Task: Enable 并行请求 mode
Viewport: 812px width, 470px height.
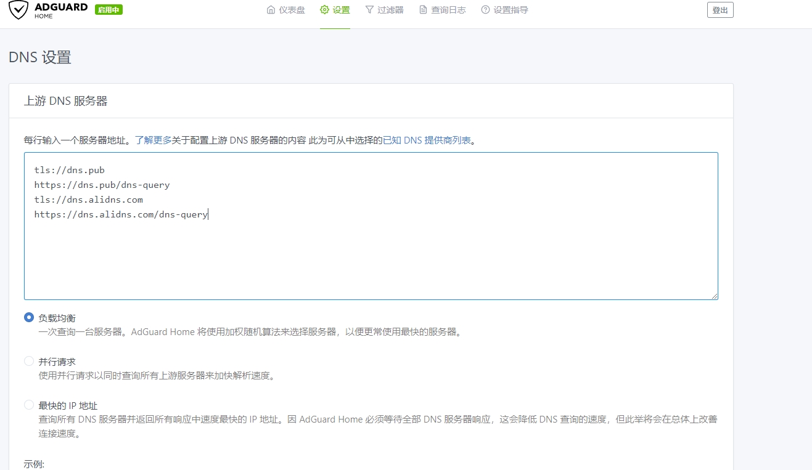Action: point(28,361)
